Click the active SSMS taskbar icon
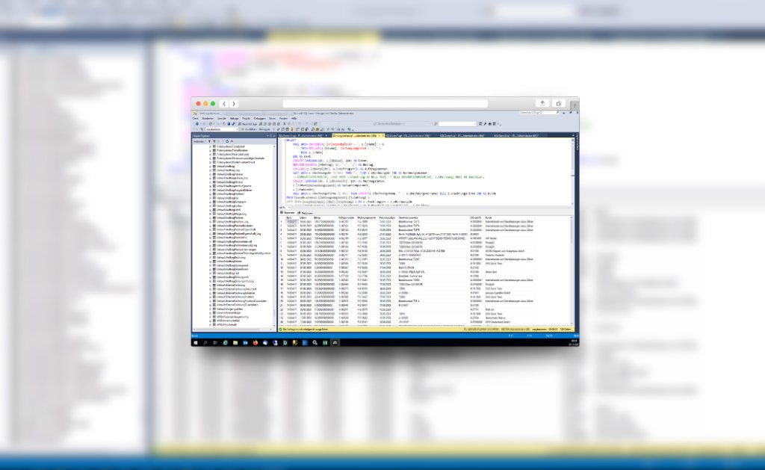Screen dimensions: 765x470 point(335,343)
